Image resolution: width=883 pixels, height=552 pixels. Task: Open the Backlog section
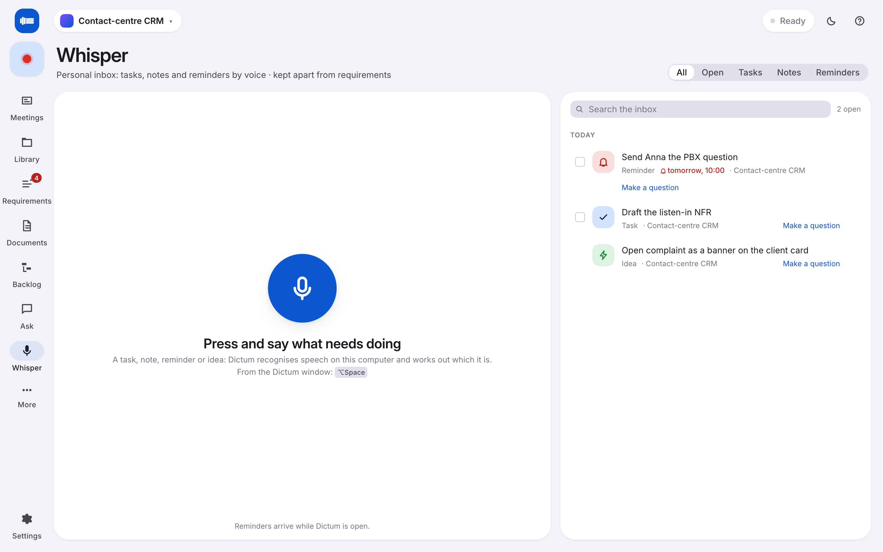click(27, 275)
